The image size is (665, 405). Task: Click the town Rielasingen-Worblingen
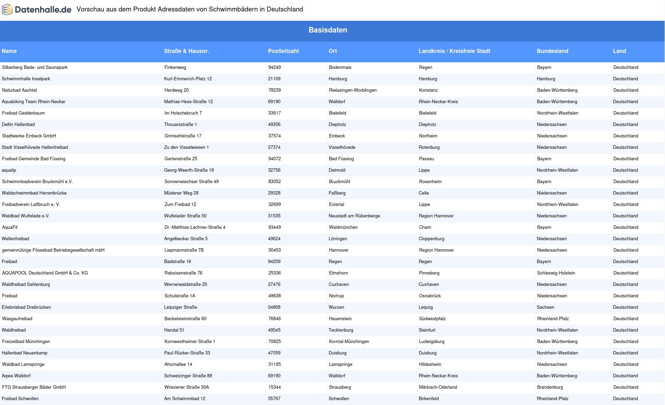tap(353, 90)
